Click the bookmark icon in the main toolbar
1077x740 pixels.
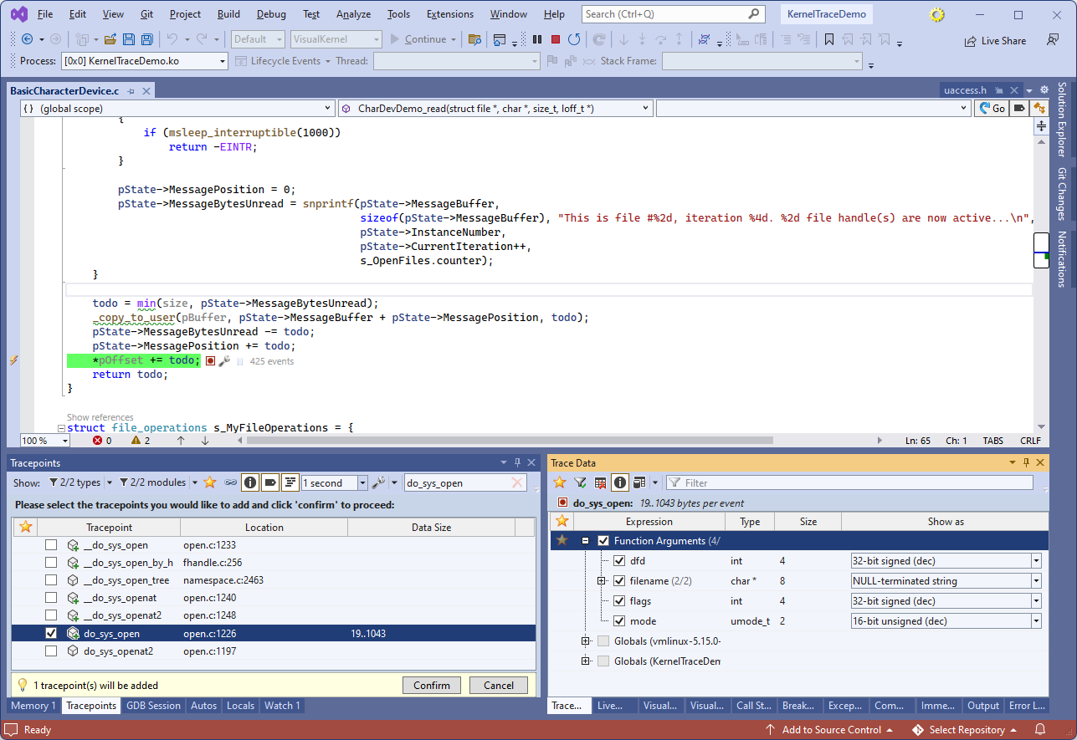coord(828,39)
